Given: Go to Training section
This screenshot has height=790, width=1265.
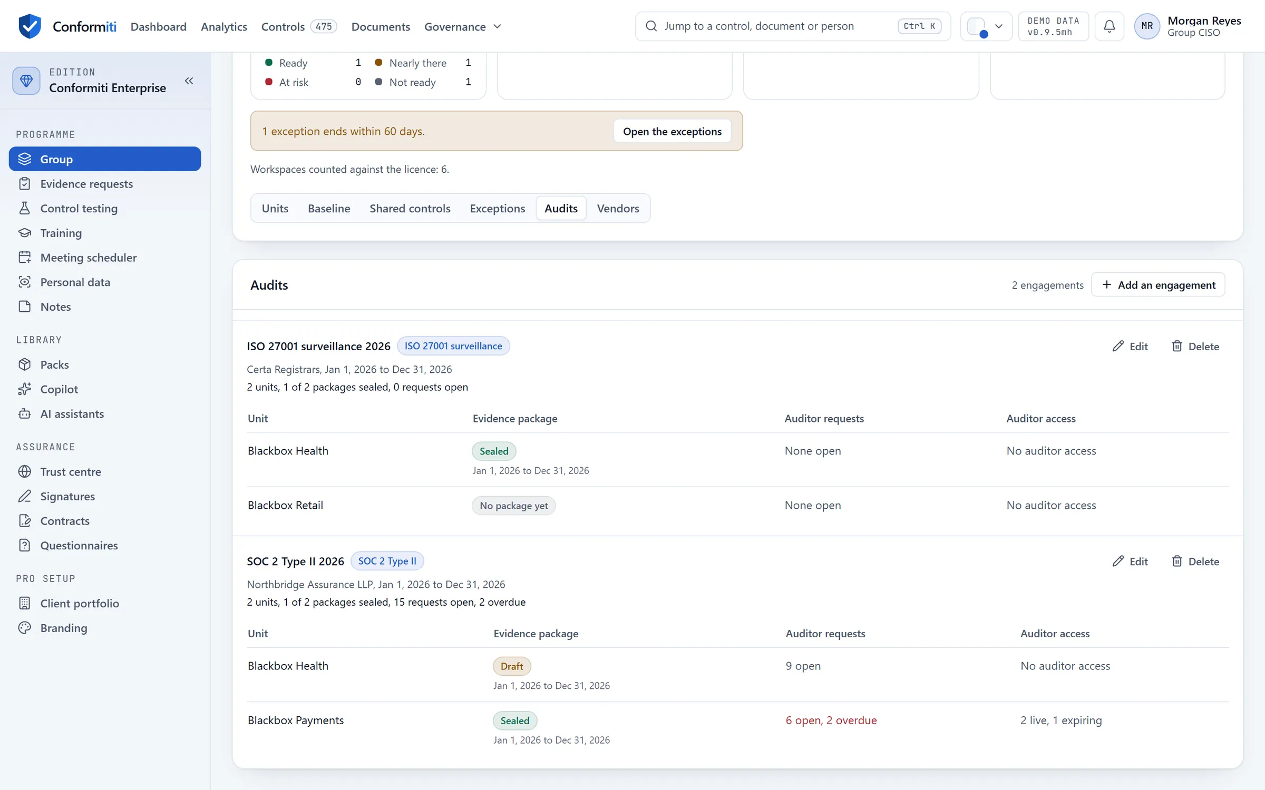Looking at the screenshot, I should point(105,233).
